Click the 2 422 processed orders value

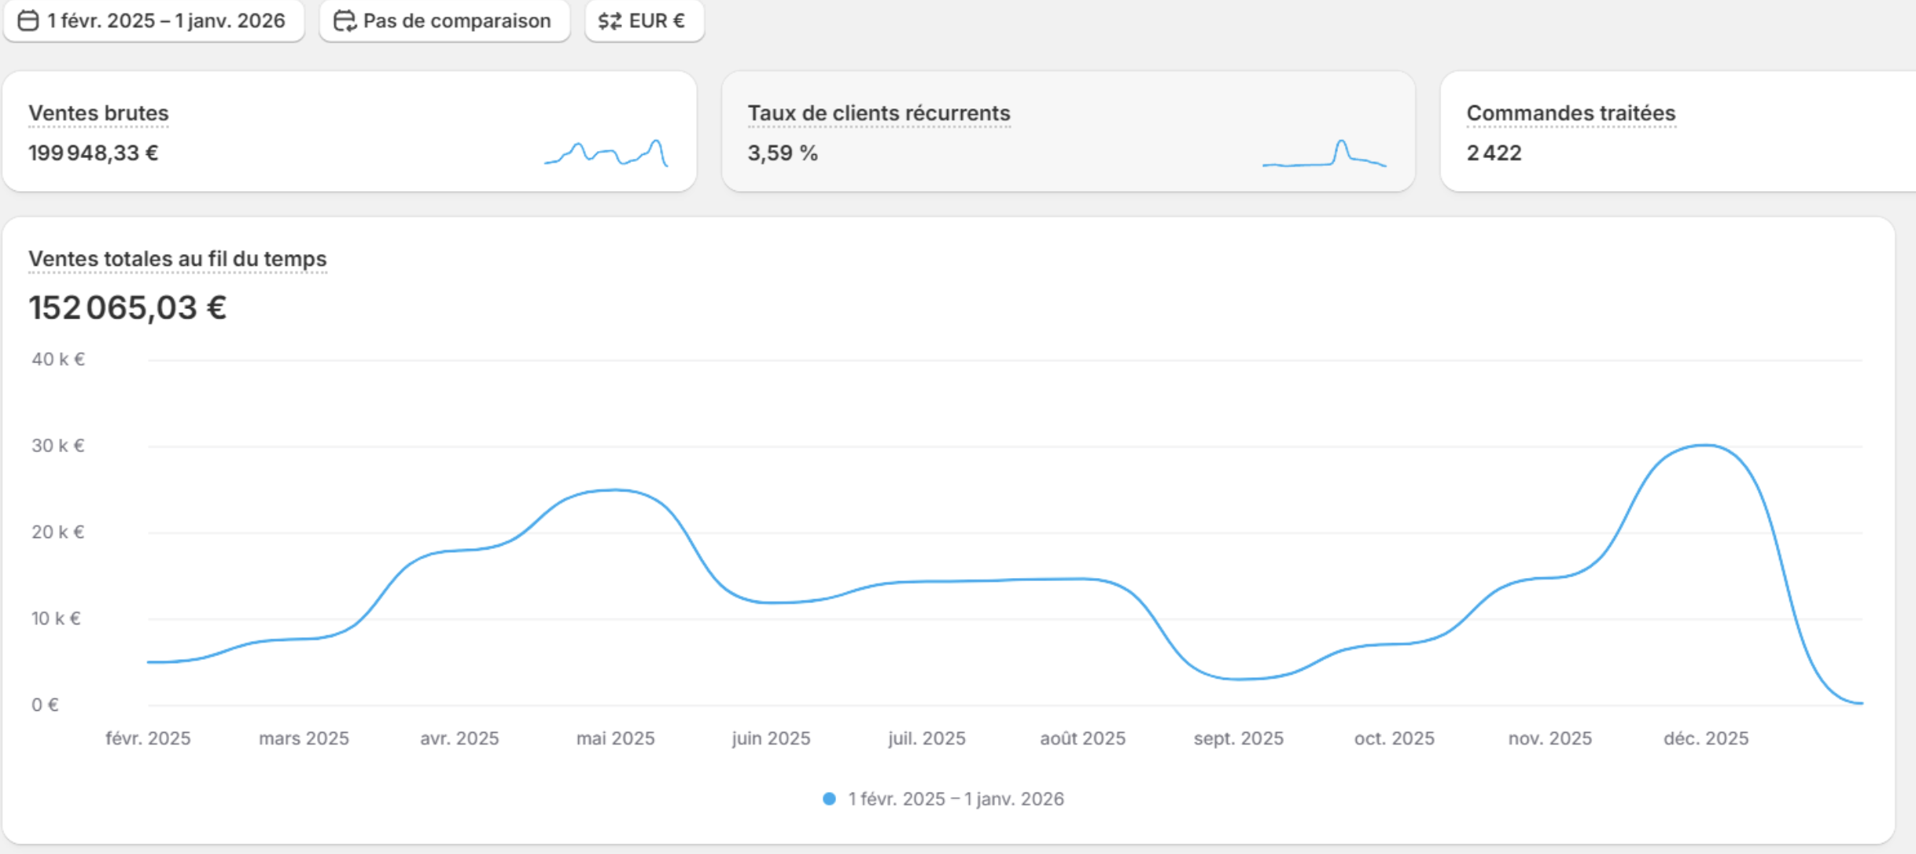click(1494, 153)
